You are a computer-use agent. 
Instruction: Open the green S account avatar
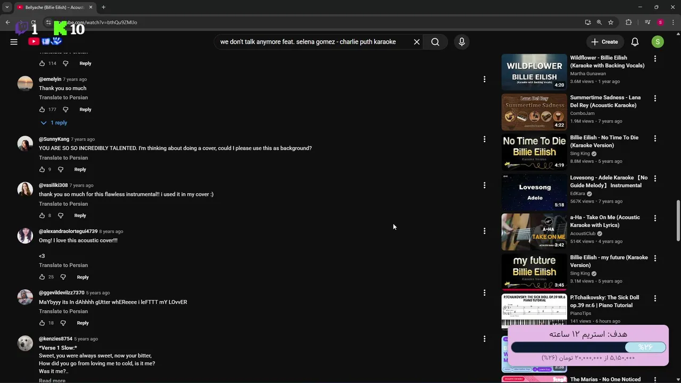pyautogui.click(x=658, y=41)
